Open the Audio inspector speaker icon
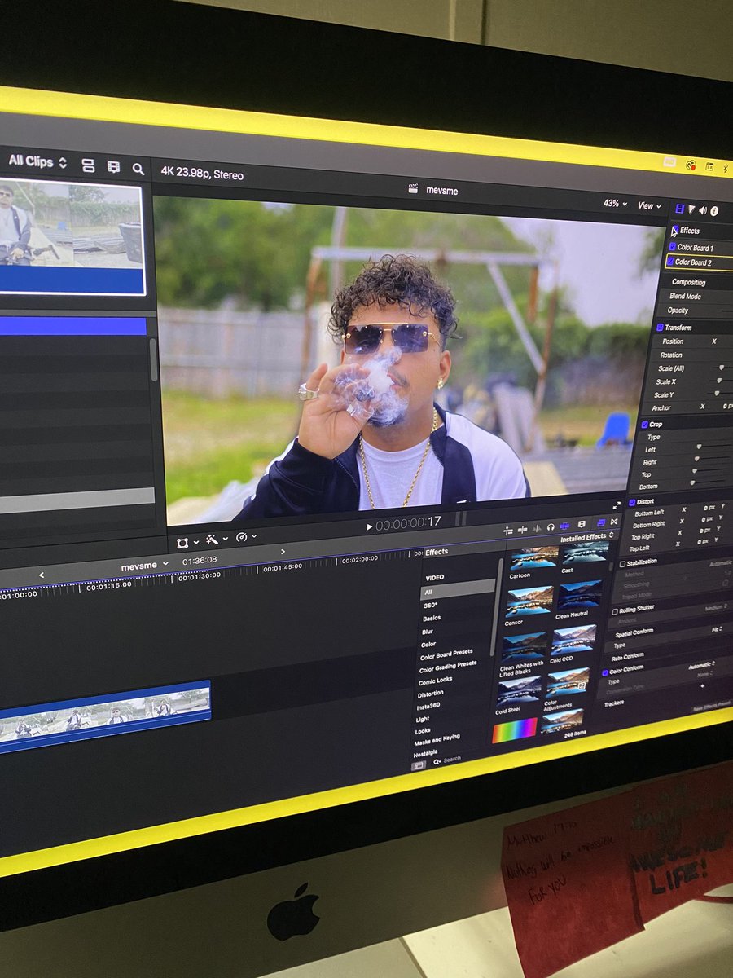Image resolution: width=733 pixels, height=978 pixels. coord(702,210)
